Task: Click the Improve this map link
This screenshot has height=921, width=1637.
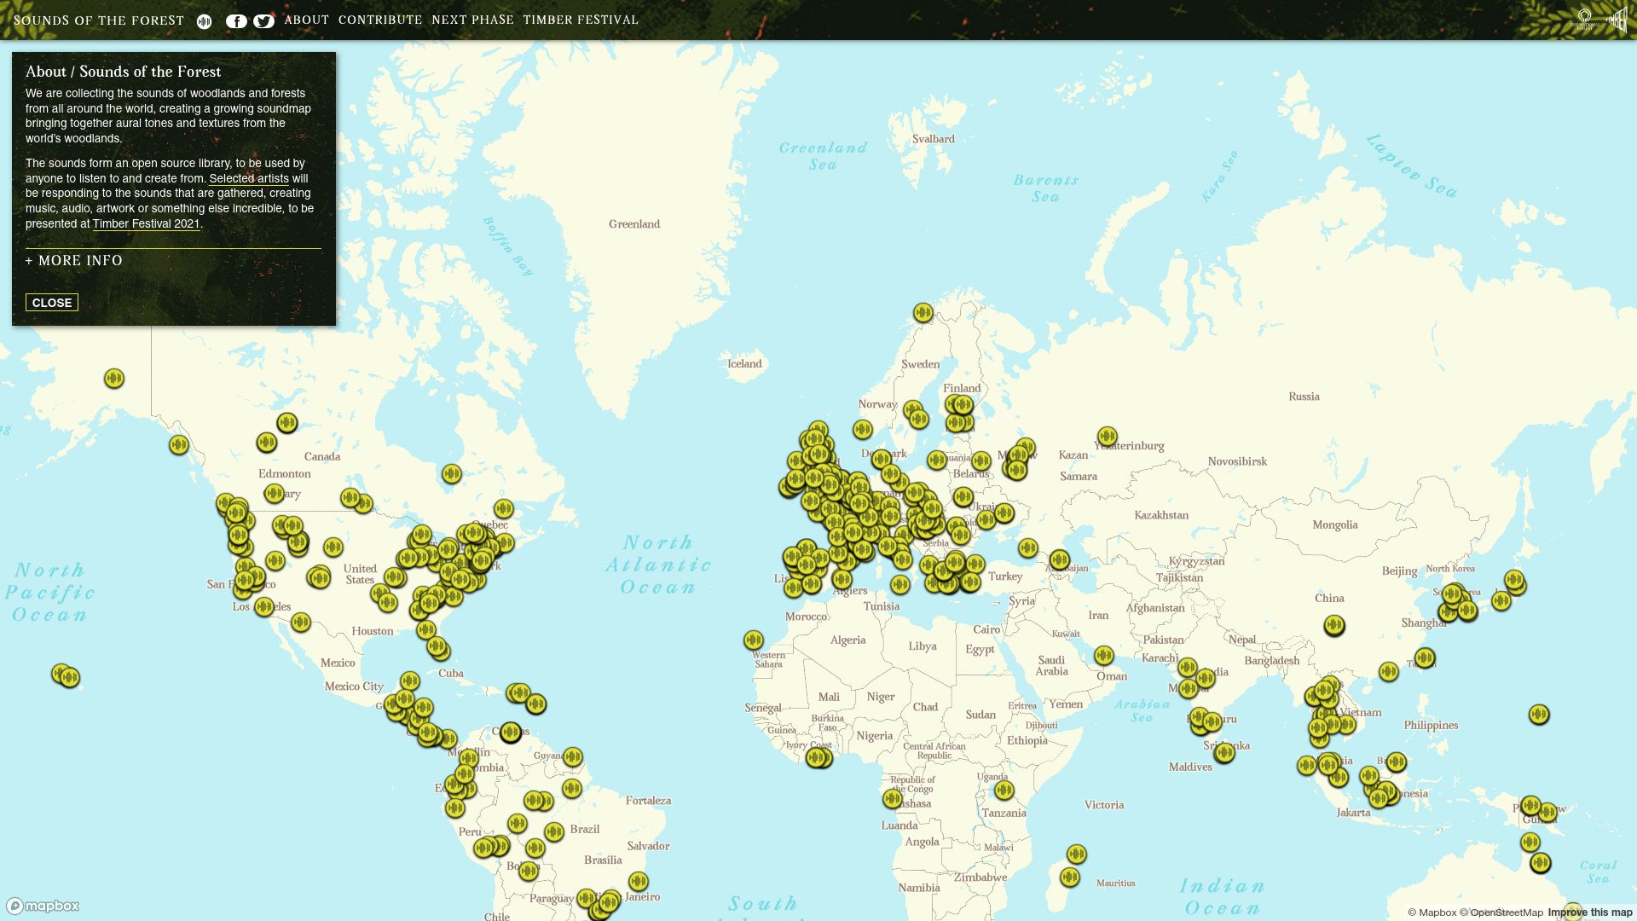Action: coord(1590,912)
